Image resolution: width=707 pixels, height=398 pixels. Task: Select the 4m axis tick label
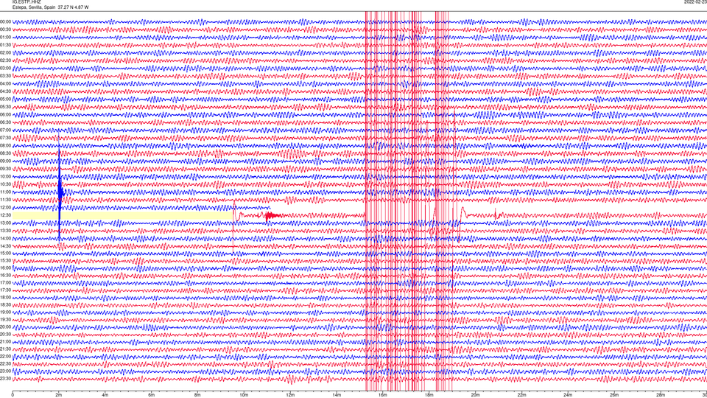[x=105, y=395]
